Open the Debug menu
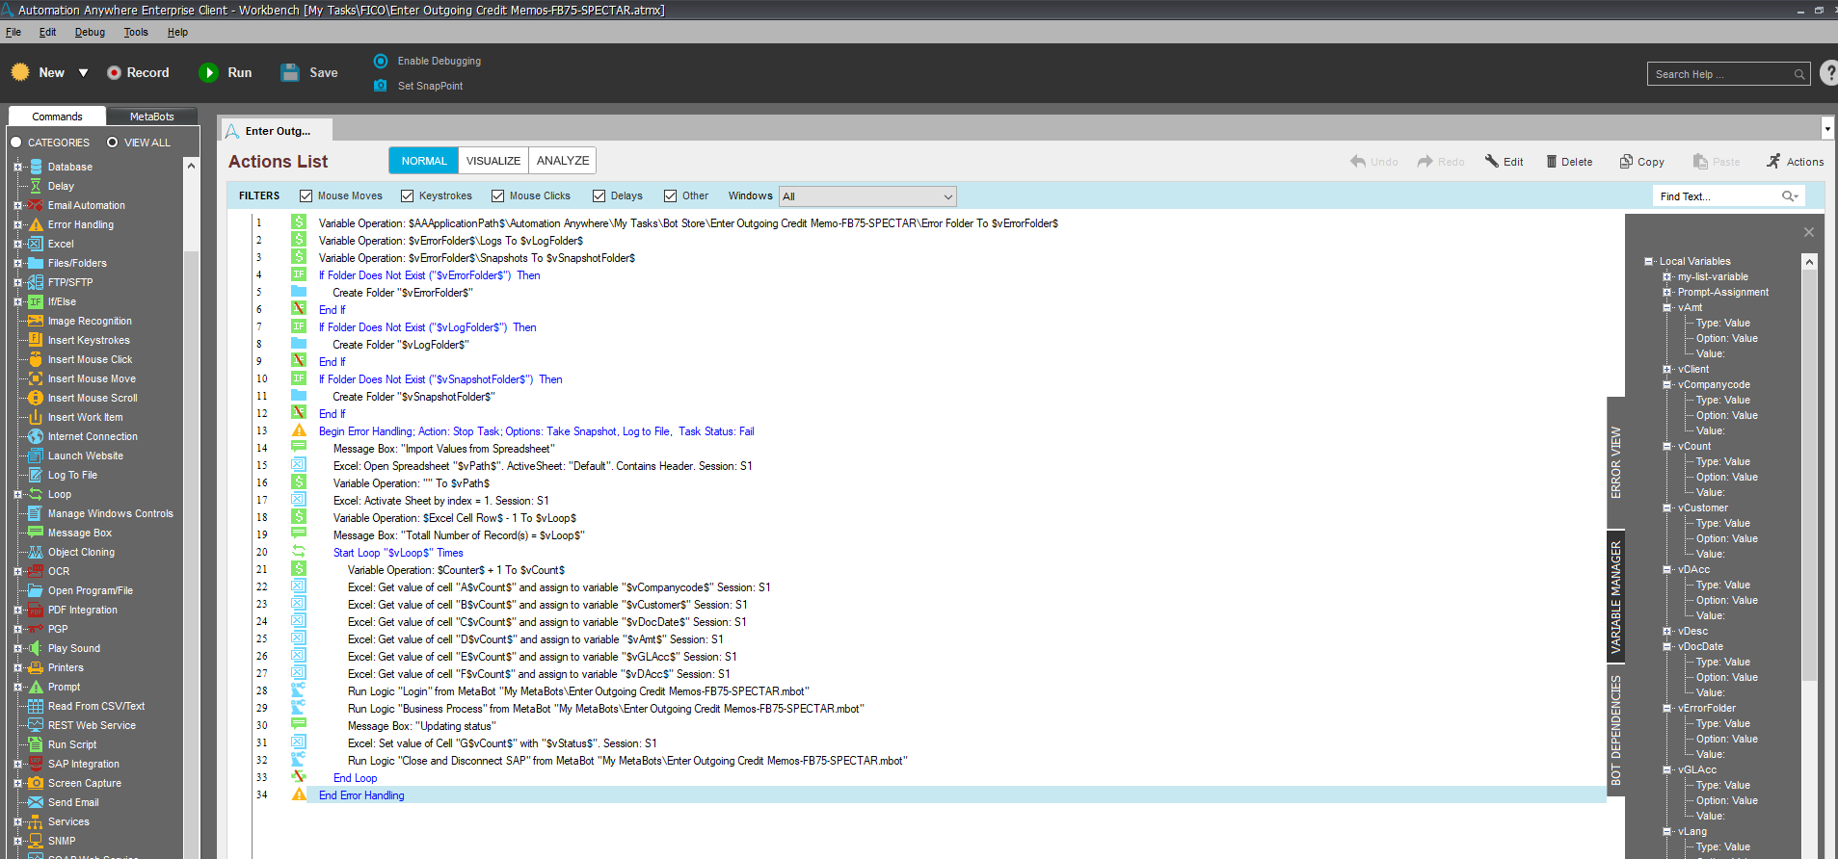1838x859 pixels. pos(90,32)
